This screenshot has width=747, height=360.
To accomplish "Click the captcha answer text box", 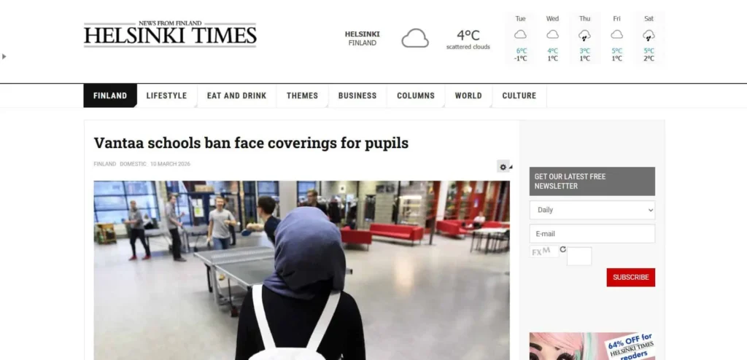I will tap(579, 257).
